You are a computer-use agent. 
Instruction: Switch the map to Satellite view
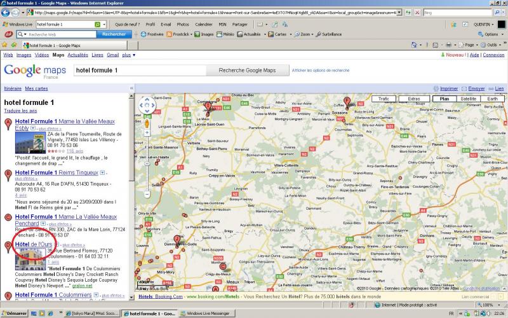468,99
